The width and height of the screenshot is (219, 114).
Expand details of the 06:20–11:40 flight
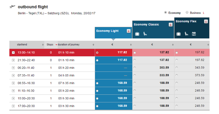point(13,68)
